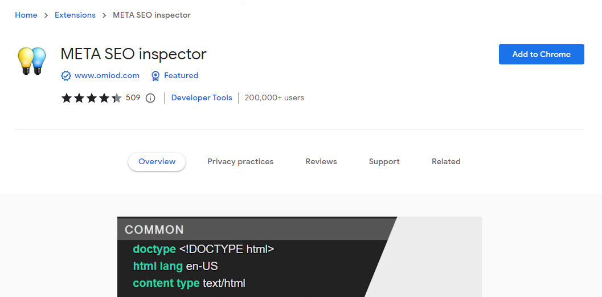Show the Related tab
The width and height of the screenshot is (602, 297).
[x=446, y=162]
